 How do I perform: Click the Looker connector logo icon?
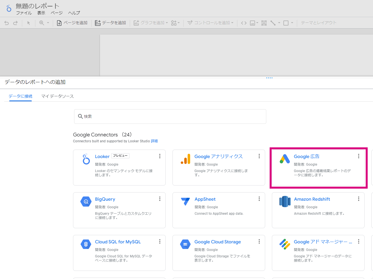pos(86,159)
